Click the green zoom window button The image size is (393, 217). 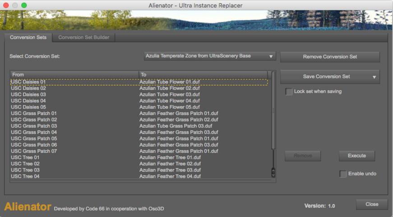pos(24,5)
